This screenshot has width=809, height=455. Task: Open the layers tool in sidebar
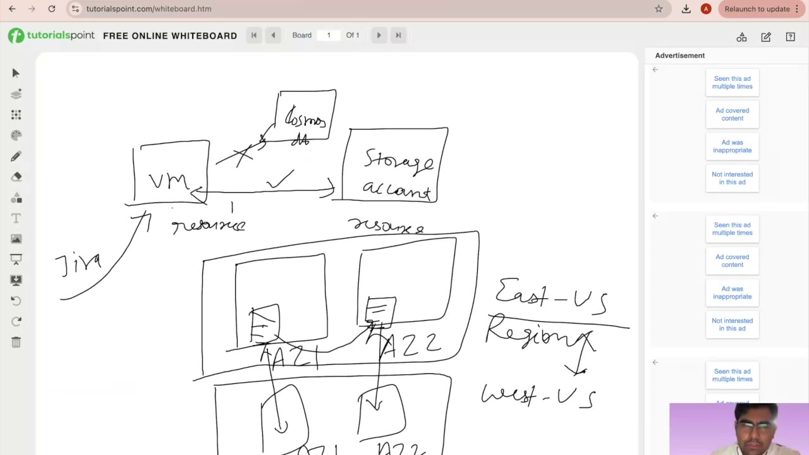point(16,94)
